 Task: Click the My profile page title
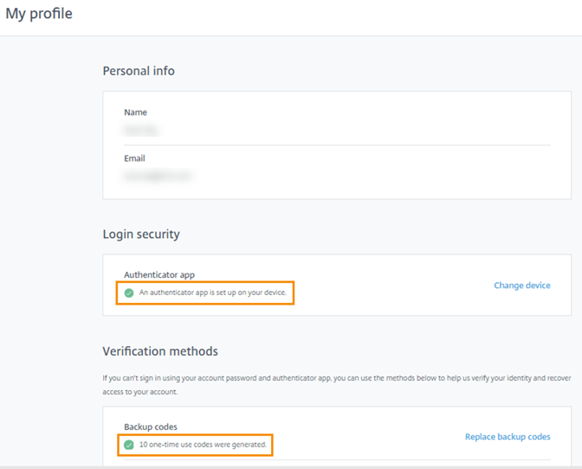(39, 14)
